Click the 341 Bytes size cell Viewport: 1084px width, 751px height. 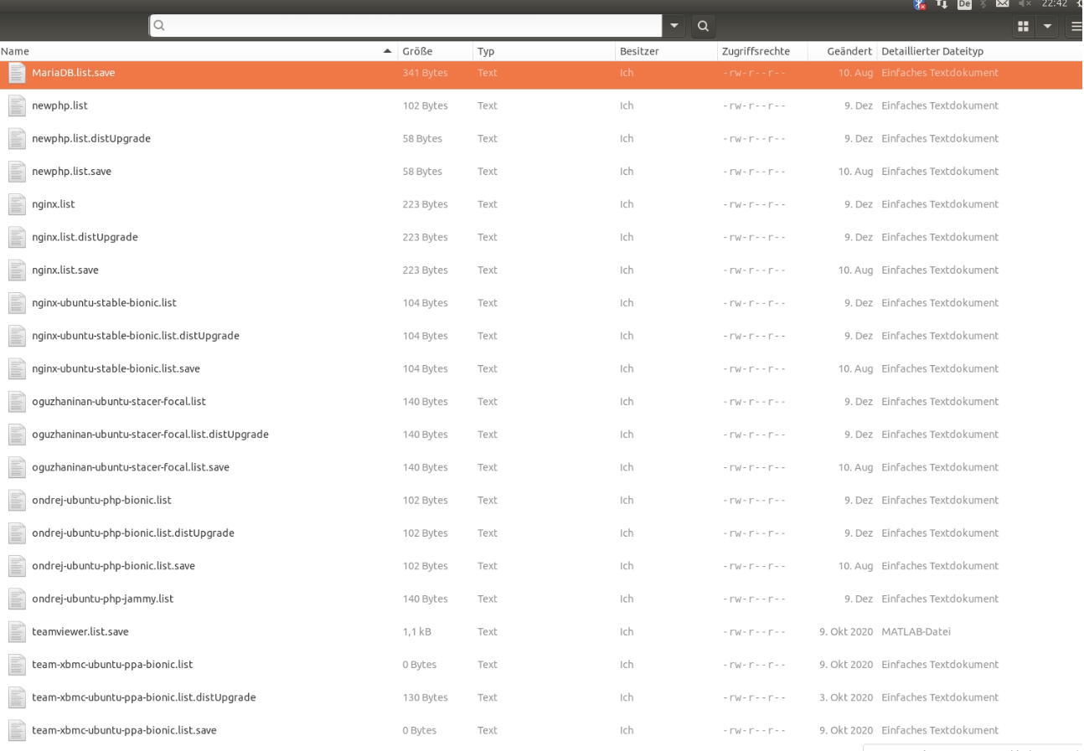pos(425,73)
